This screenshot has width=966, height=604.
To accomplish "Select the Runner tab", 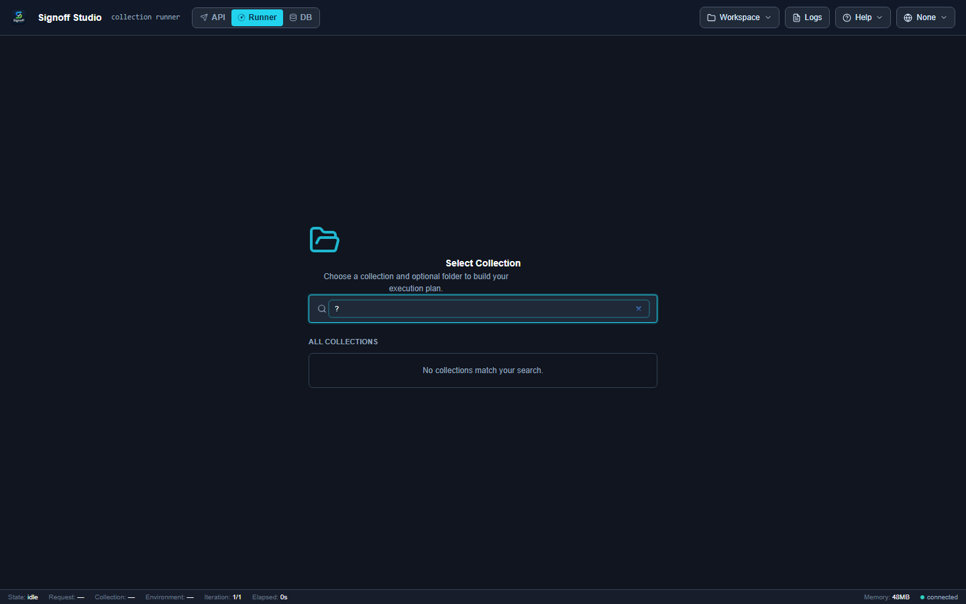I will (257, 17).
